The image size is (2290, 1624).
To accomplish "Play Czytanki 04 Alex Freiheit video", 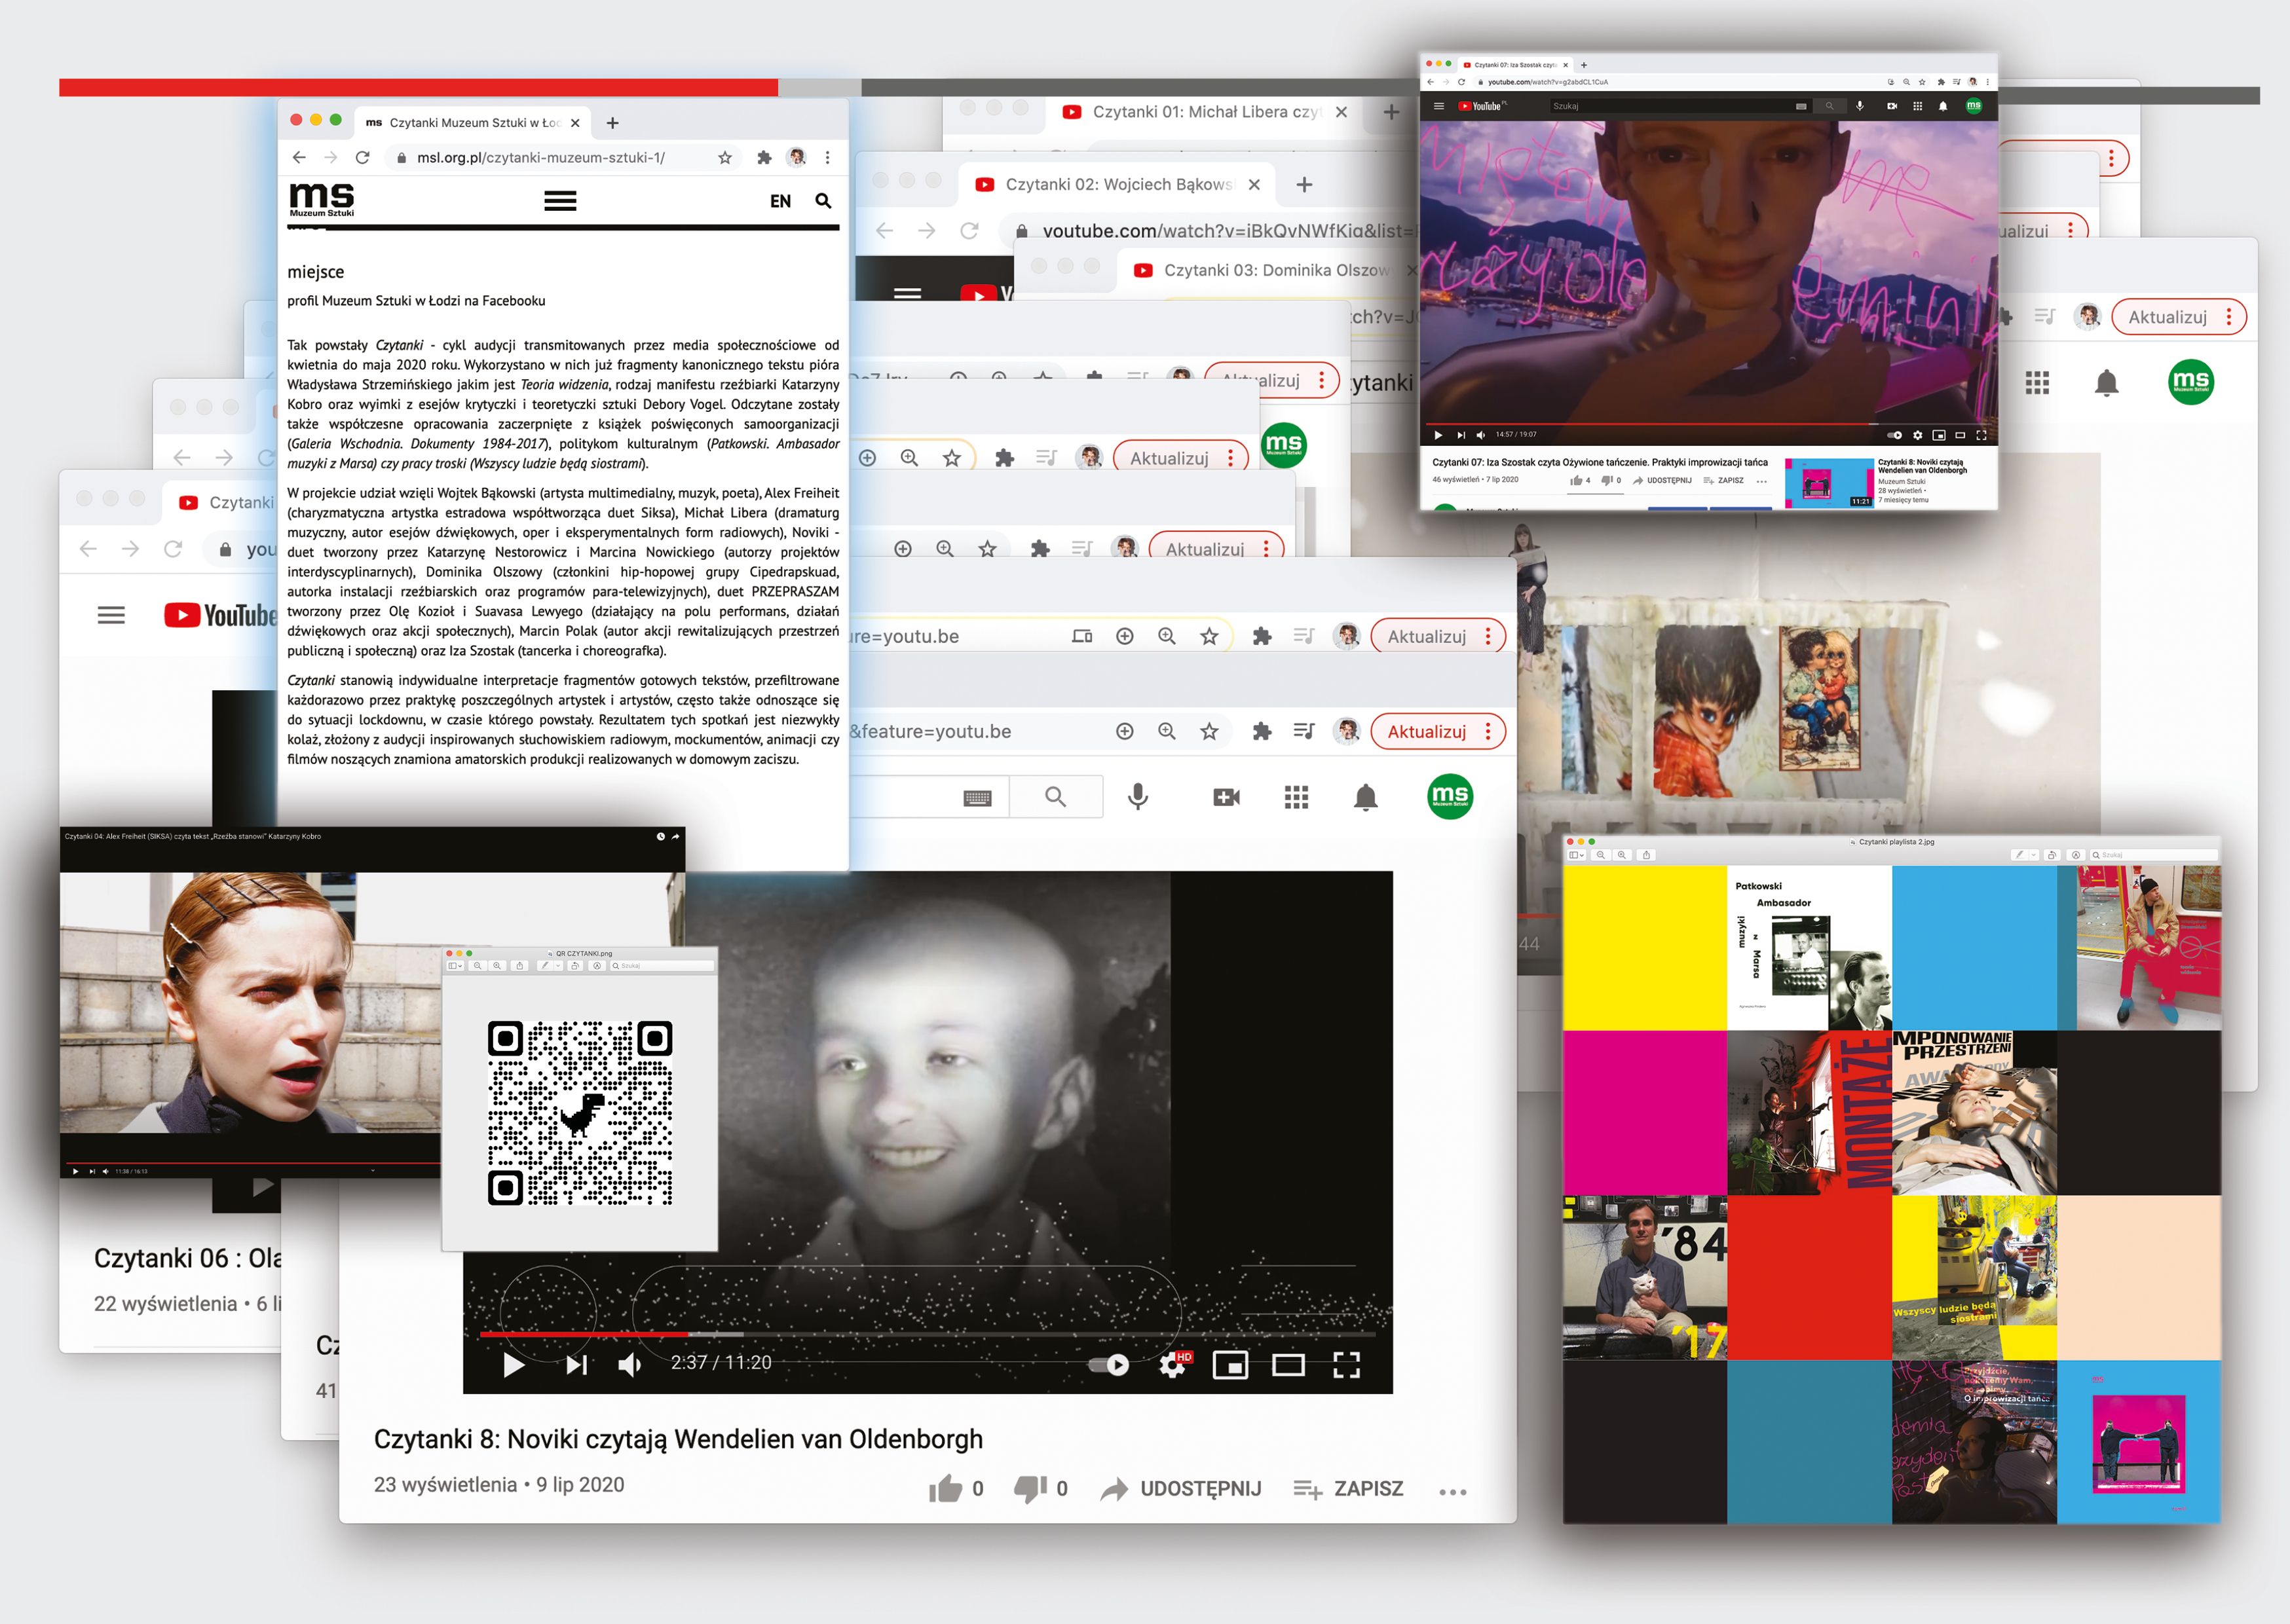I will point(75,1171).
